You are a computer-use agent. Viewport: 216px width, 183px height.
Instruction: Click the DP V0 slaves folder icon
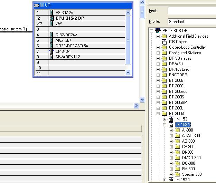(164, 58)
